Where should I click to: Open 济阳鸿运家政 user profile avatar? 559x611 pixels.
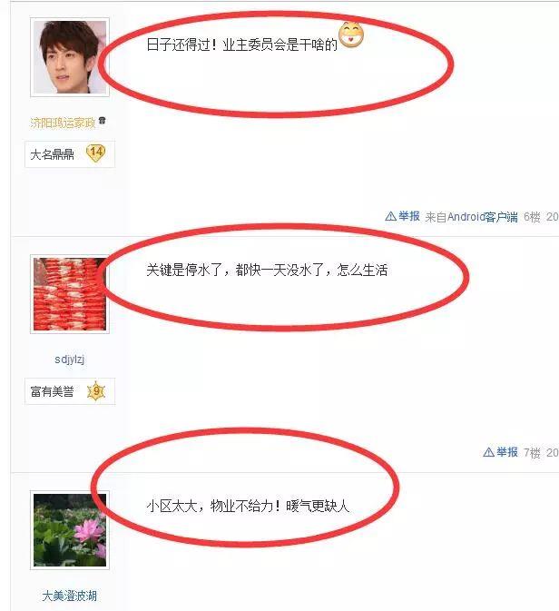click(x=70, y=57)
